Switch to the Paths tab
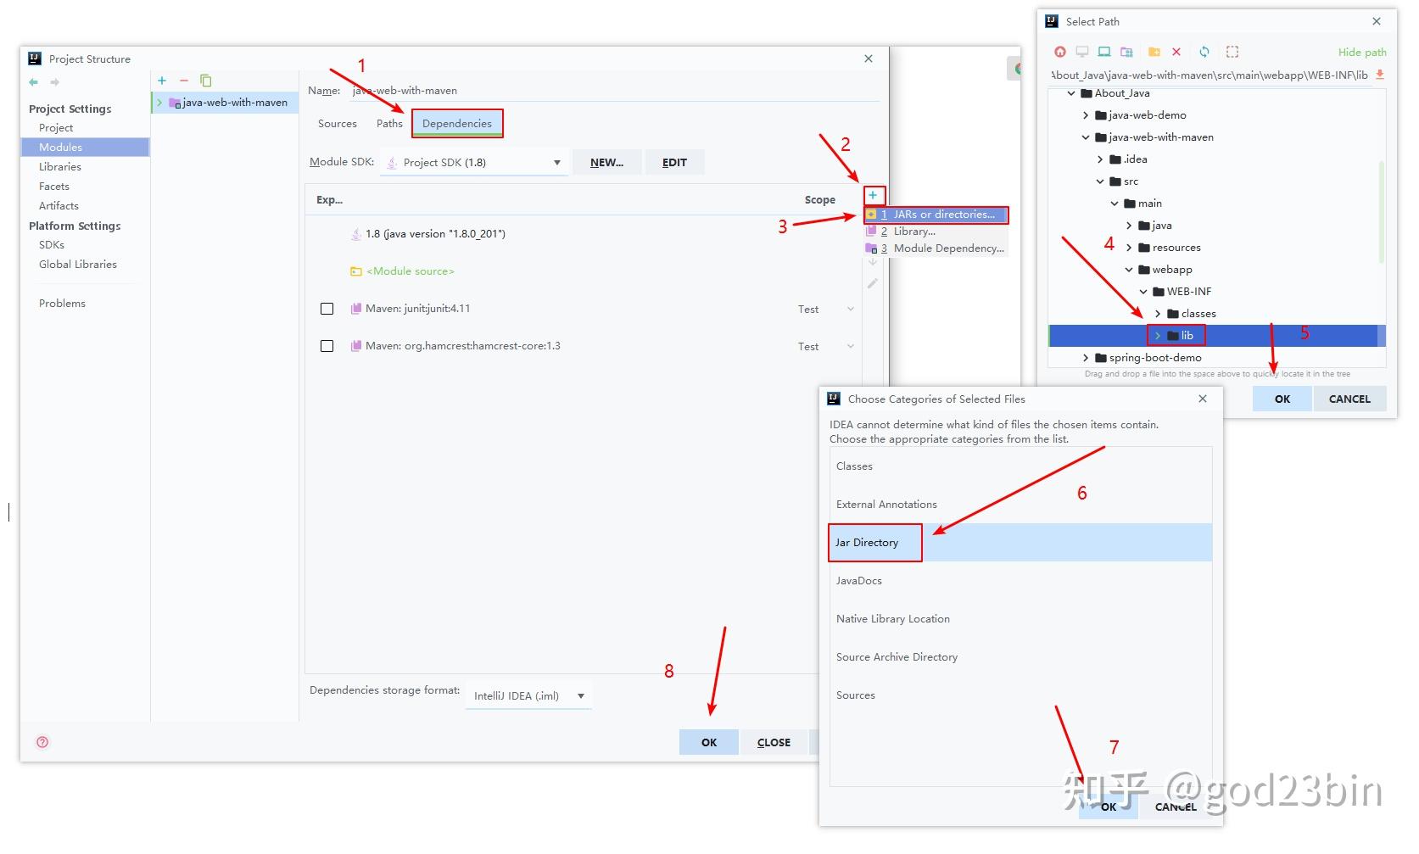This screenshot has width=1419, height=854. [389, 124]
